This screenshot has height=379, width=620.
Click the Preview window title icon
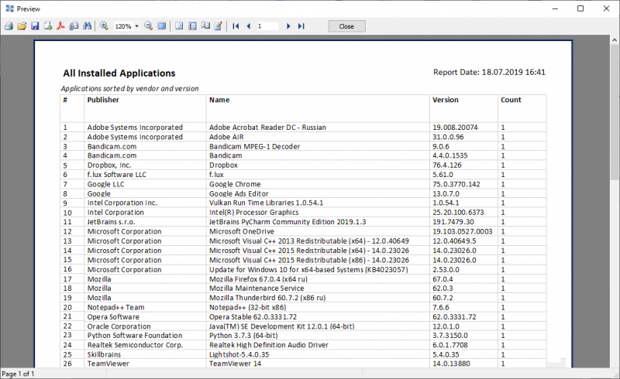(x=10, y=9)
